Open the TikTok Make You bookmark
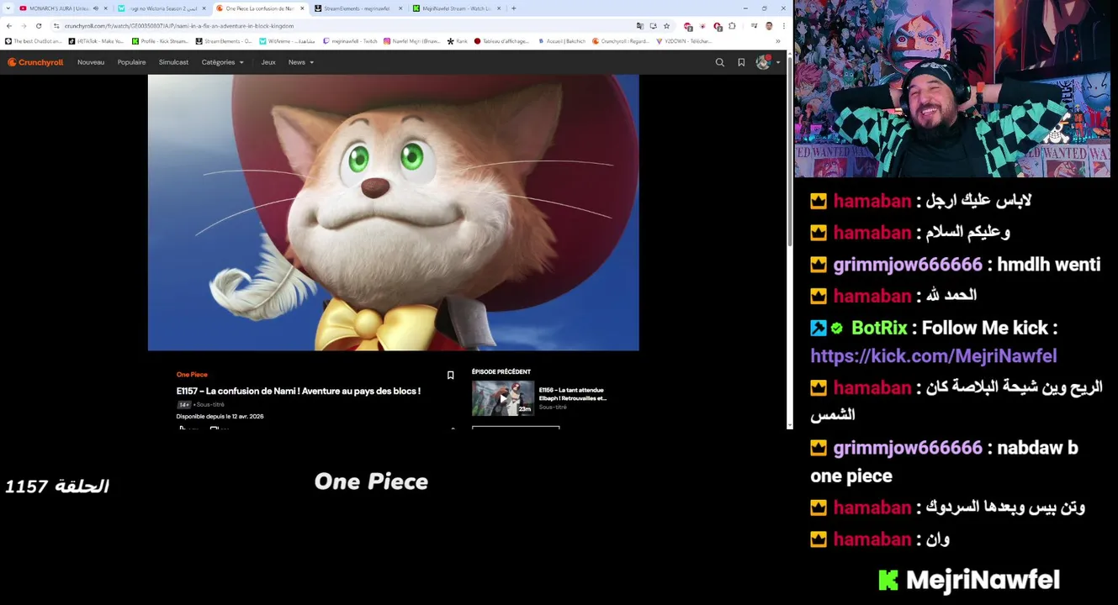This screenshot has width=1118, height=605. click(96, 41)
